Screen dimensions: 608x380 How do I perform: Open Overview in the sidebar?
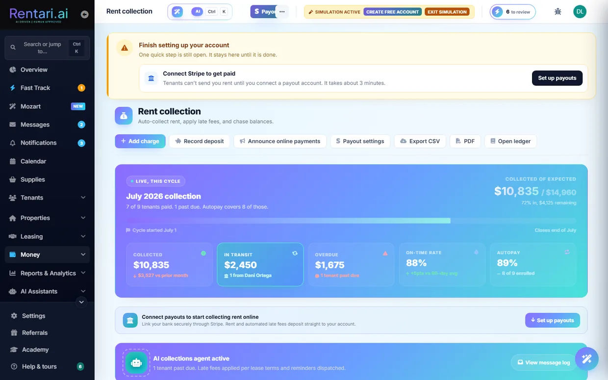pos(47,70)
